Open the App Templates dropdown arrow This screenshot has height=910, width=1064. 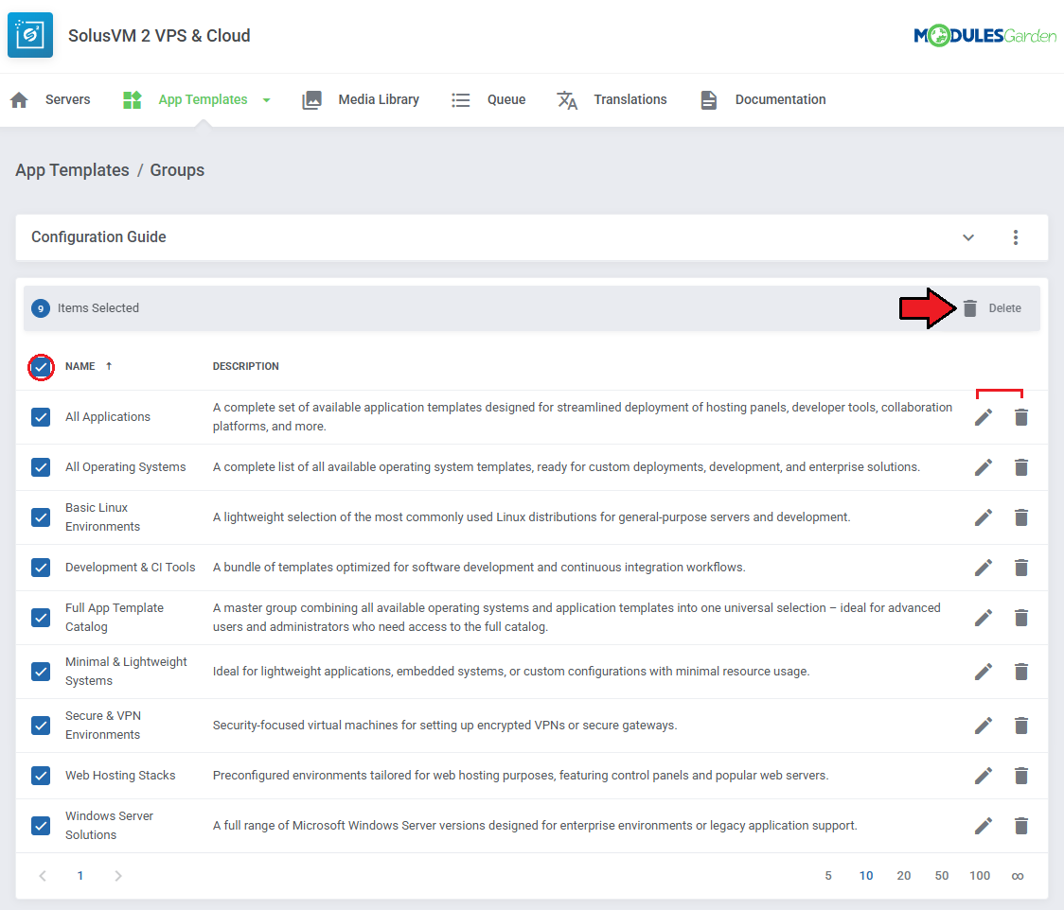(267, 100)
